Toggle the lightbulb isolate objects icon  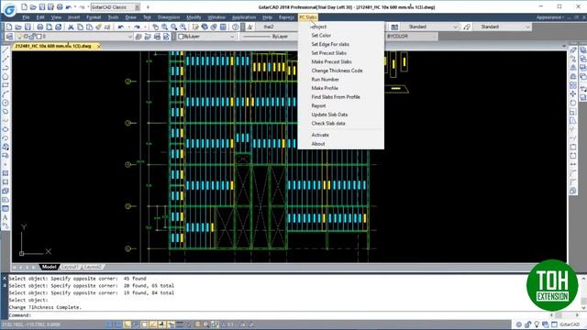pos(537,324)
